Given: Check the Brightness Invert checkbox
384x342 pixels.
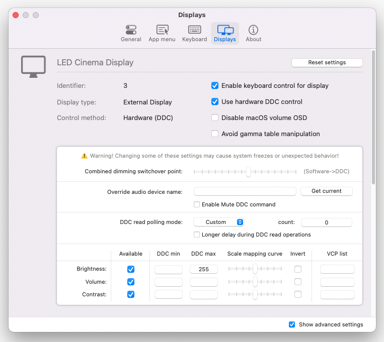Looking at the screenshot, I should 298,269.
